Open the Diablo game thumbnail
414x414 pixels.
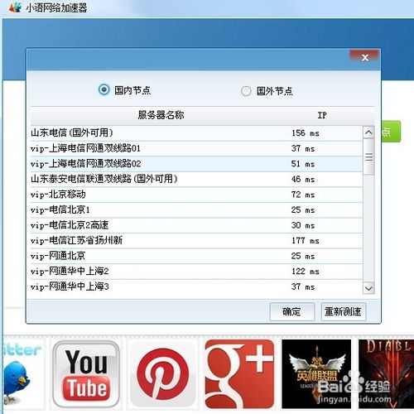[386, 374]
